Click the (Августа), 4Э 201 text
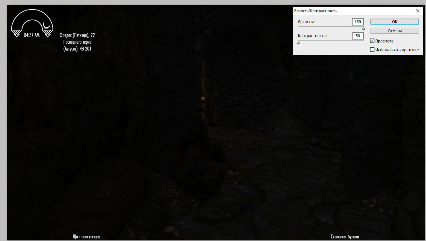The image size is (426, 241). [77, 49]
